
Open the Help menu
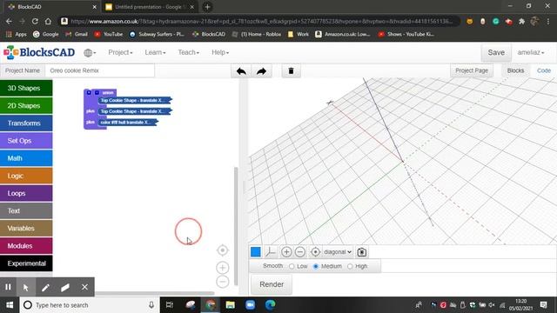[x=220, y=52]
